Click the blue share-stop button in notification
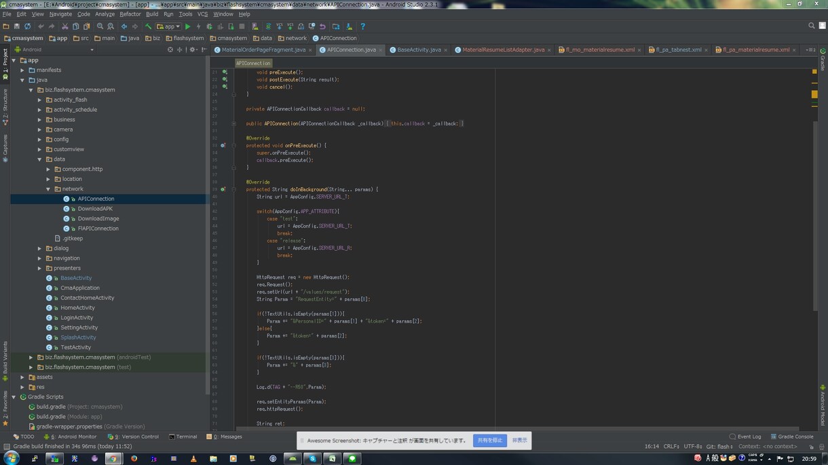This screenshot has width=828, height=465. [x=489, y=441]
